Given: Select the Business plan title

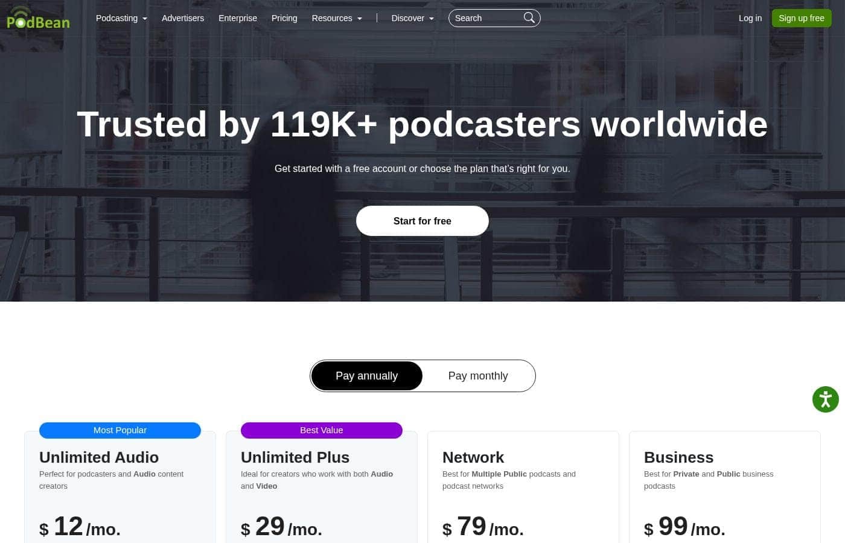Looking at the screenshot, I should 679,457.
